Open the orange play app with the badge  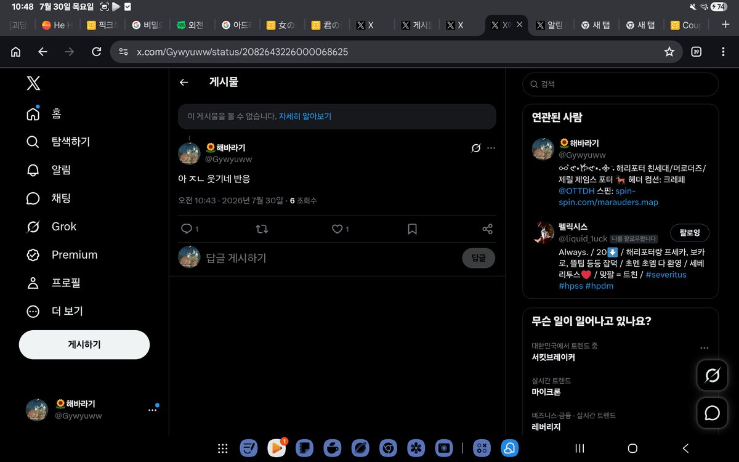[x=277, y=448]
